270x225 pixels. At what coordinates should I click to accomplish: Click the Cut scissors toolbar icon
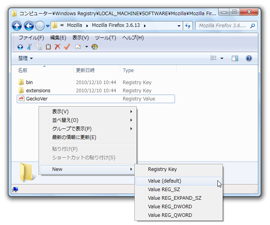click(30, 47)
